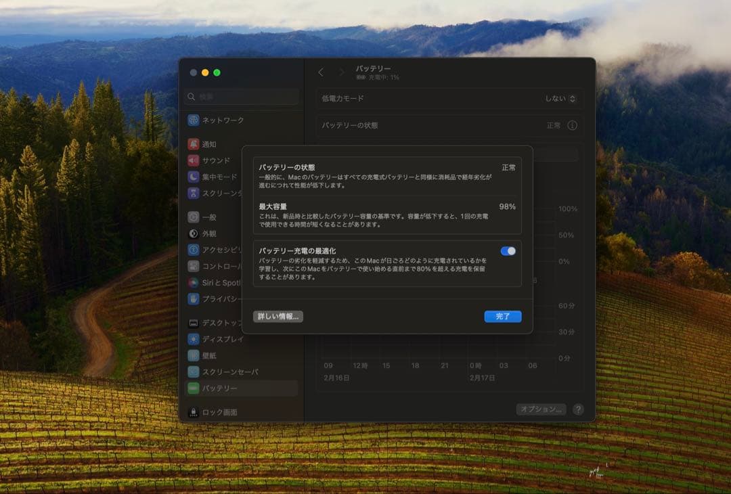This screenshot has width=731, height=494.
Task: Click the blue 完了 done button
Action: [x=503, y=316]
